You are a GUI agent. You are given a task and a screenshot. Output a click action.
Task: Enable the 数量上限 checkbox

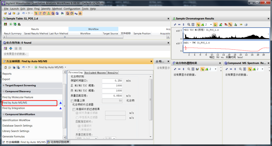pyautogui.click(x=72, y=101)
